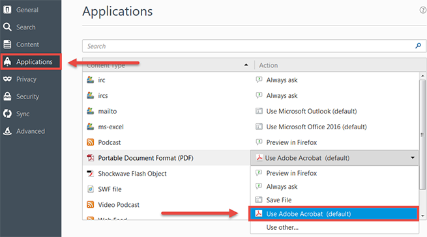The height and width of the screenshot is (237, 427).
Task: Open the Security panel
Action: point(31,96)
